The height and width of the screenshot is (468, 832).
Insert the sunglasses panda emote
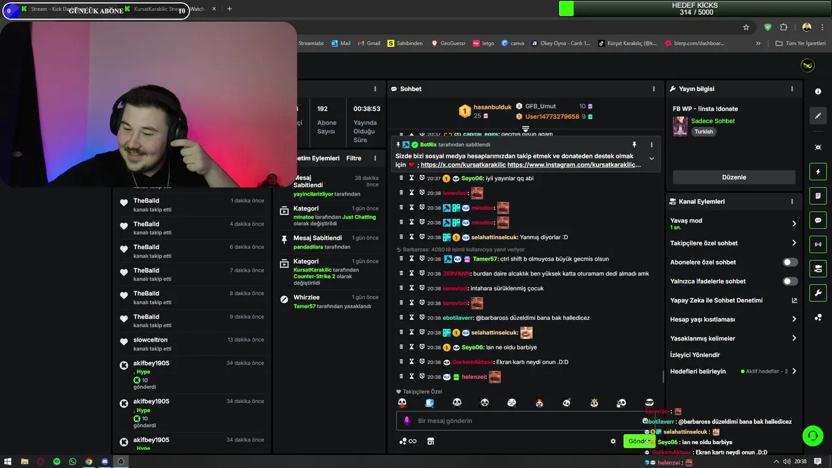point(649,403)
